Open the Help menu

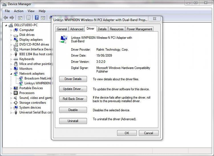click(x=42, y=11)
